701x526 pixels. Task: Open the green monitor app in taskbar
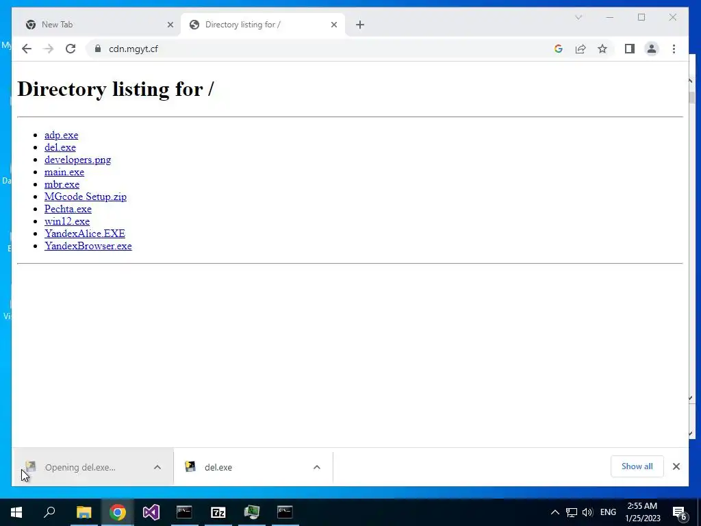point(252,512)
